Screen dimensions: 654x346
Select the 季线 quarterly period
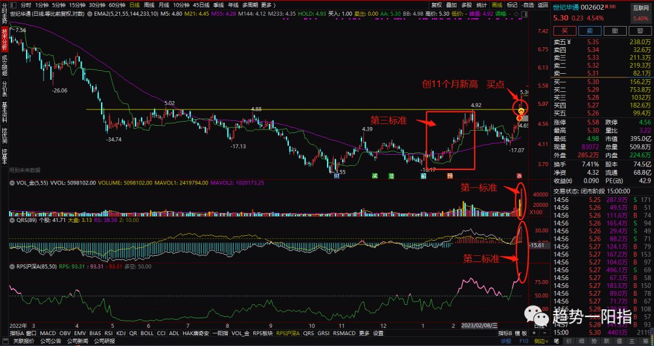[x=219, y=5]
